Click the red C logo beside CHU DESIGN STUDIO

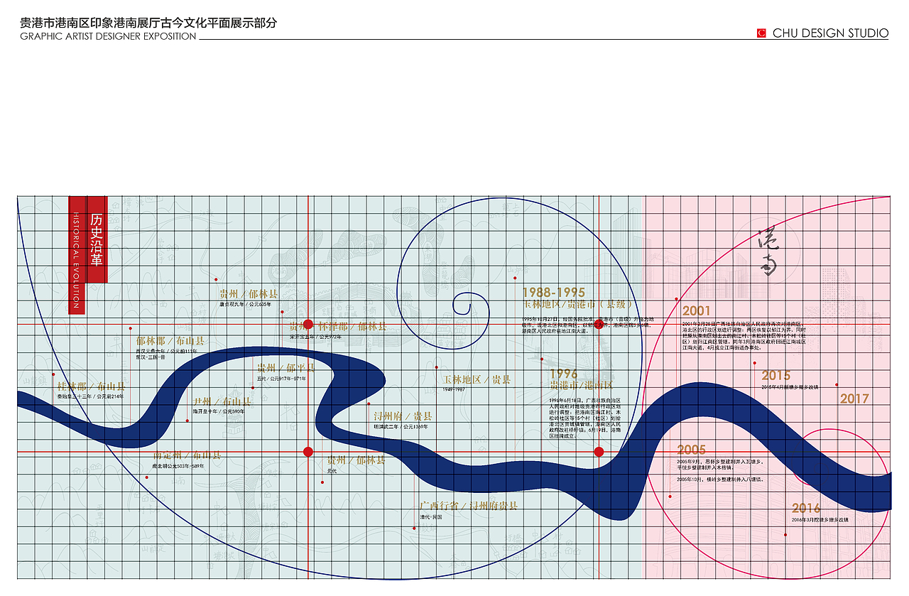[761, 33]
